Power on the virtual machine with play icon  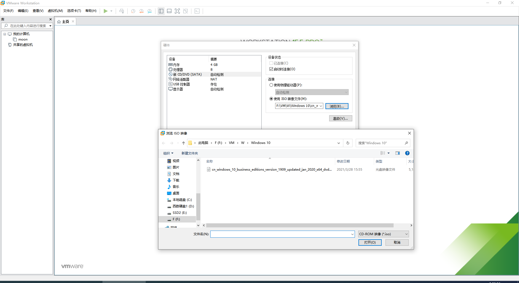[105, 11]
